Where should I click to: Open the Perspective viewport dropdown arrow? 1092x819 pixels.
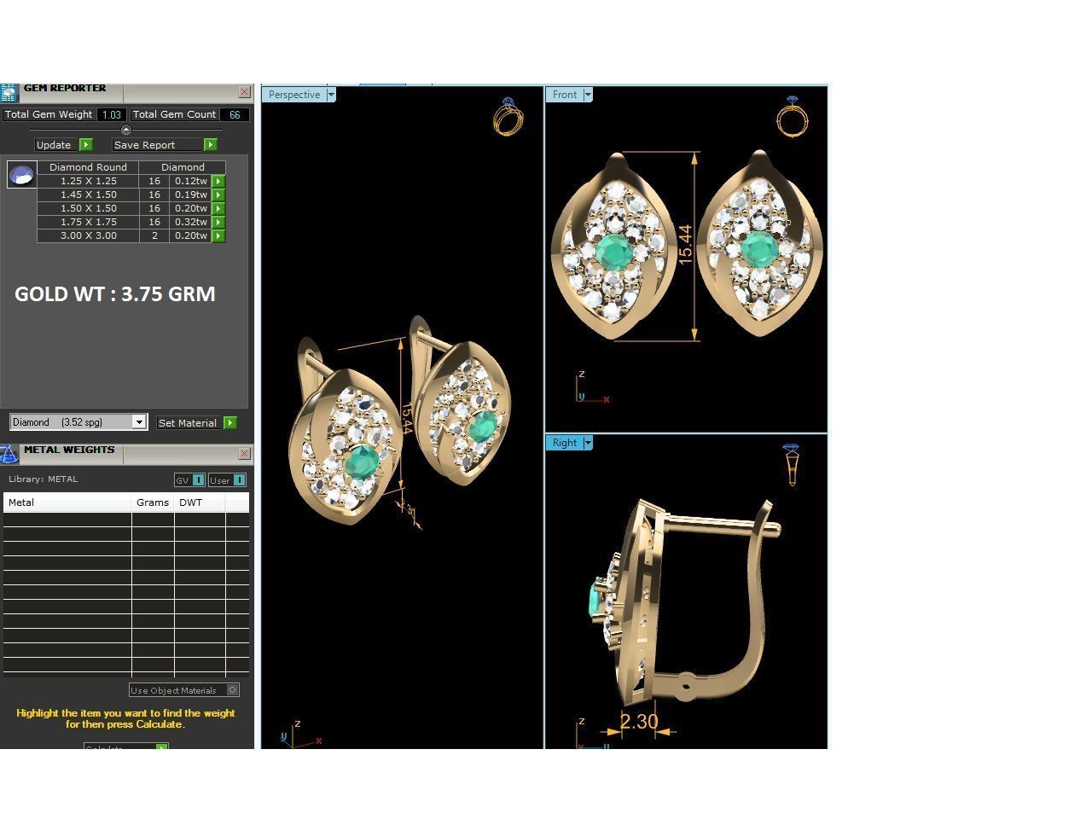pos(331,95)
